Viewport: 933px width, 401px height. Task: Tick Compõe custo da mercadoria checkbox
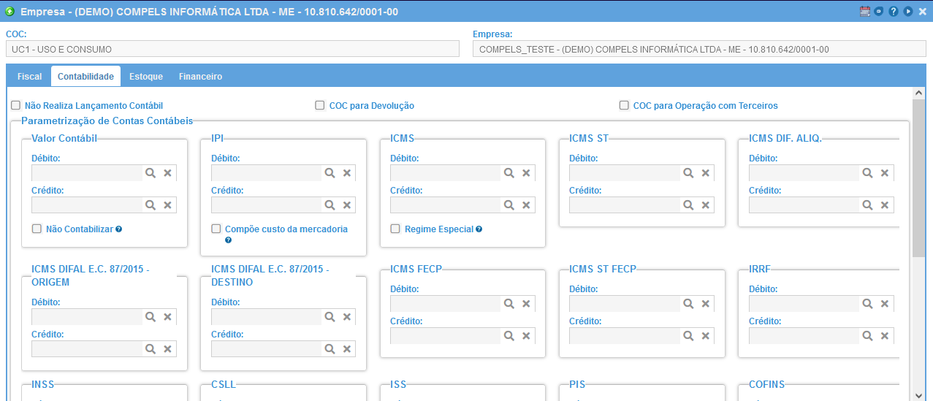tap(216, 229)
